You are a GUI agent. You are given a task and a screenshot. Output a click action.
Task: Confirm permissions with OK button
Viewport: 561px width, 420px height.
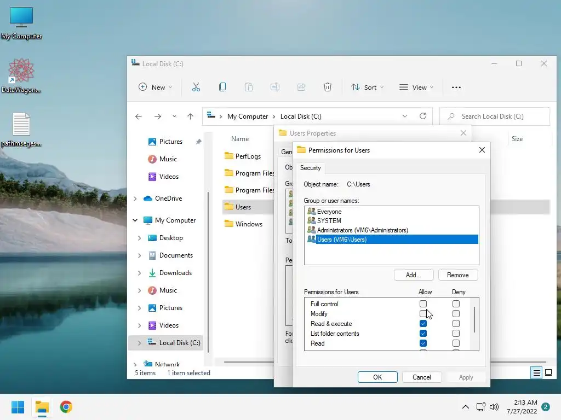click(x=377, y=377)
